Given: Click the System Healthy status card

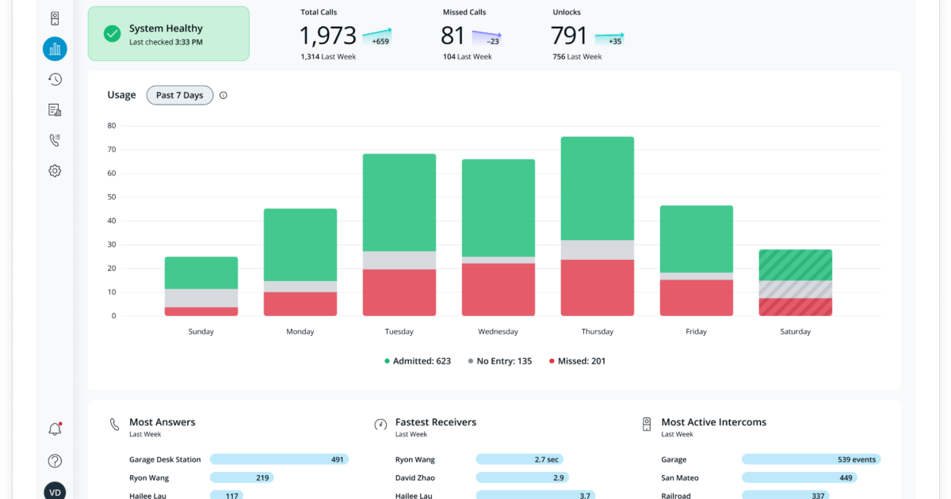Looking at the screenshot, I should pyautogui.click(x=169, y=34).
